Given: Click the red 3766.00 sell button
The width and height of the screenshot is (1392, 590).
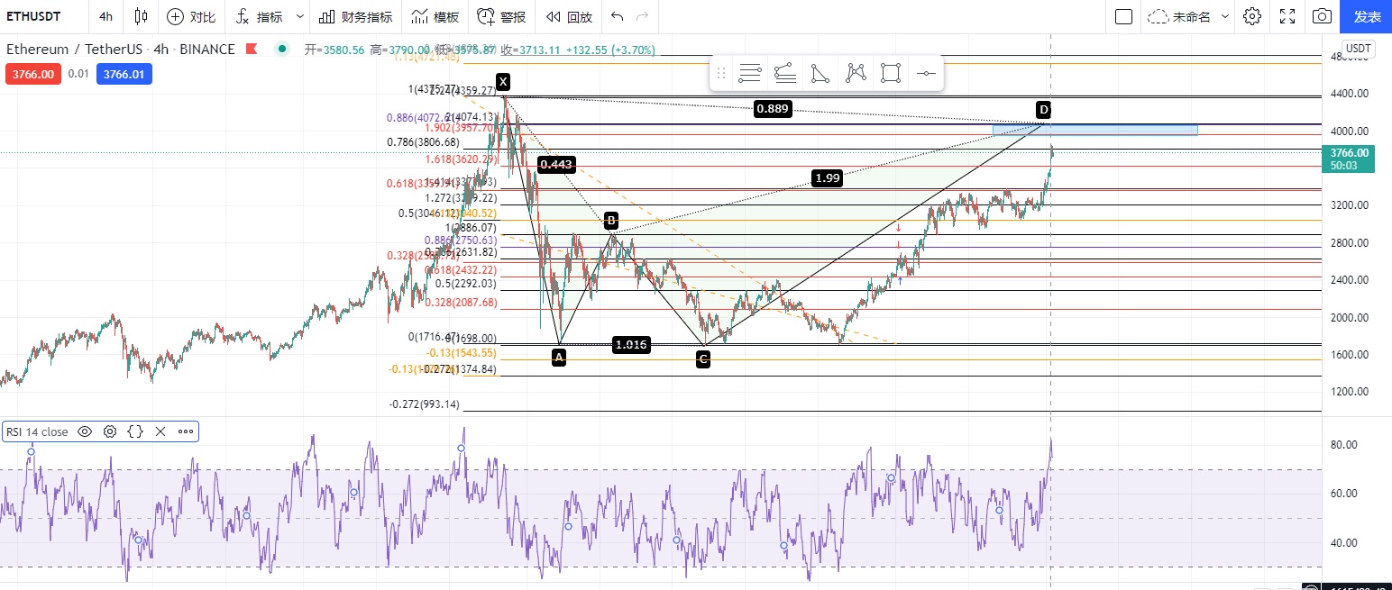Looking at the screenshot, I should point(33,74).
